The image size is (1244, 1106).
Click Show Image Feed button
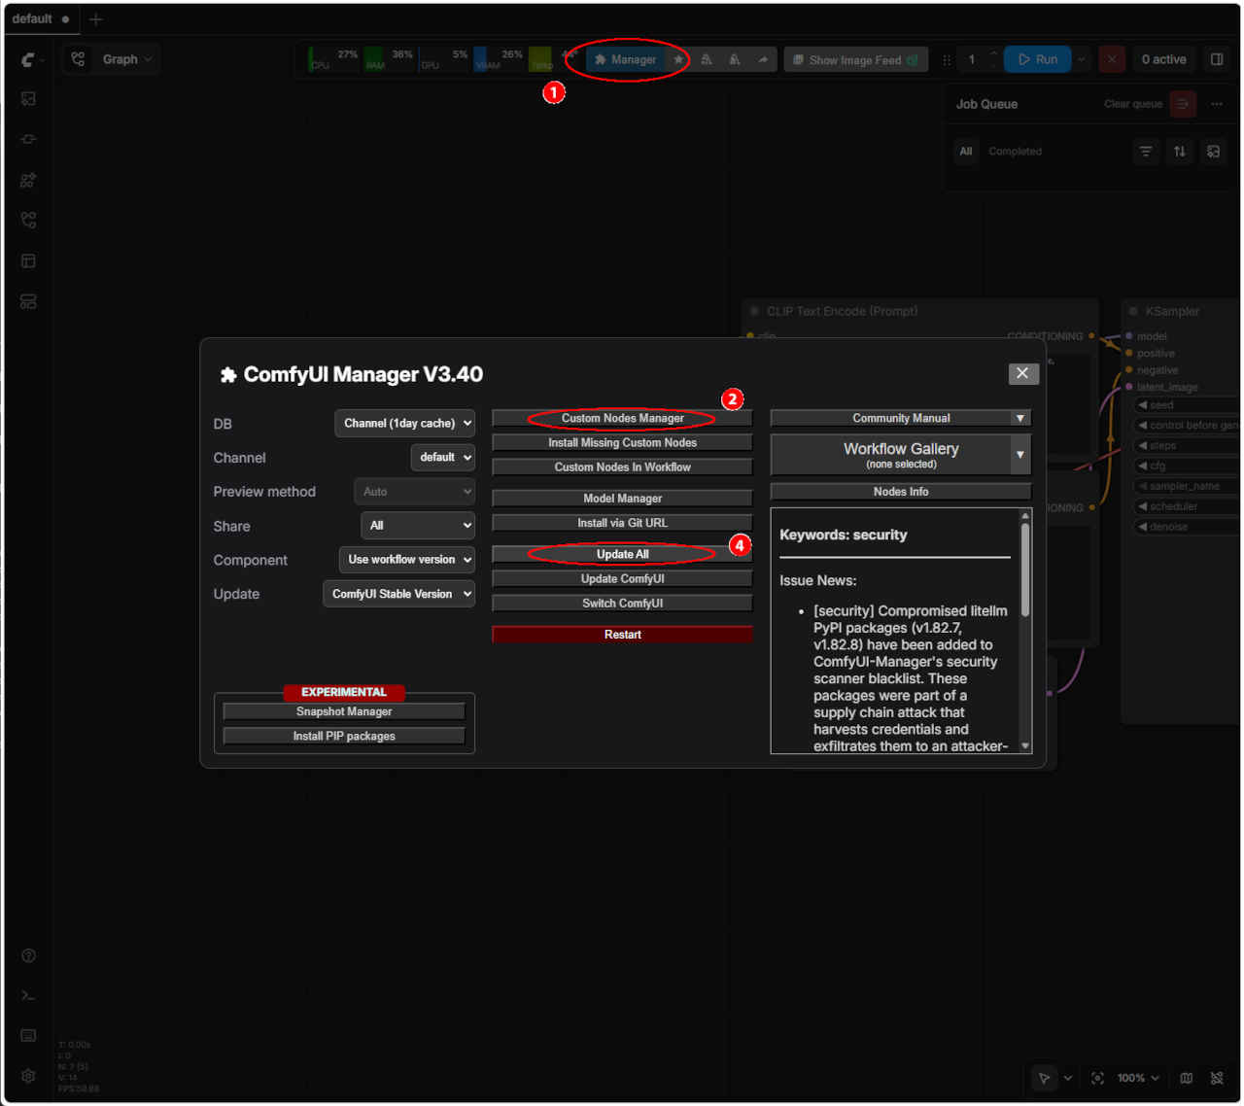855,59
